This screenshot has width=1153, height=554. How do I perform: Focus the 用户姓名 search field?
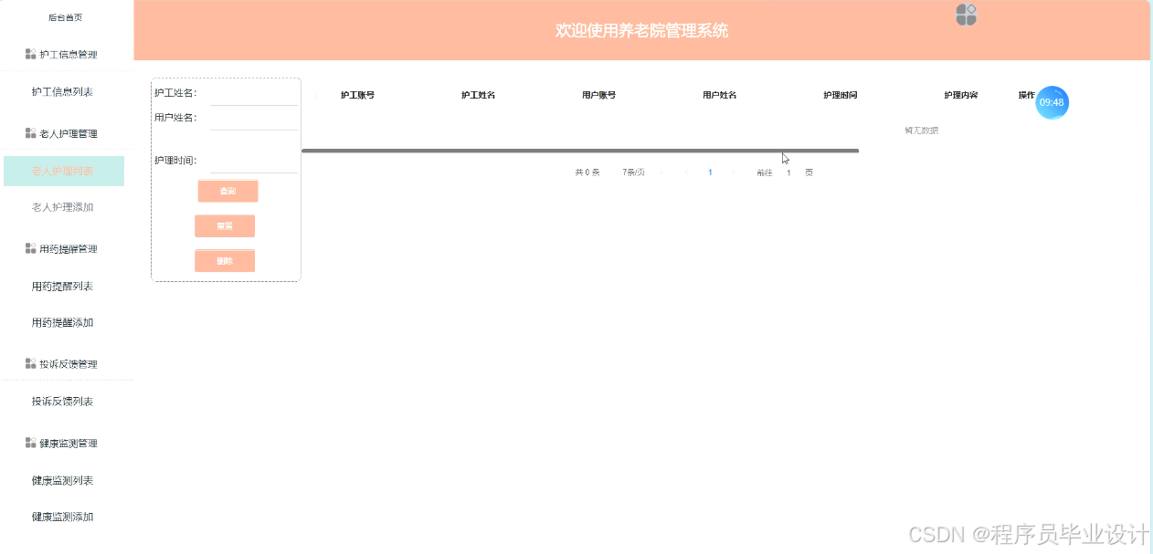tap(254, 118)
